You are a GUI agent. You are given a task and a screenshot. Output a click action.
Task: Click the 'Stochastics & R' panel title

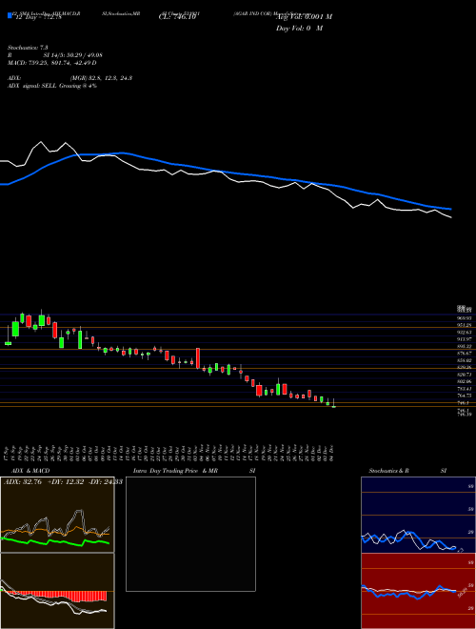coord(389,471)
